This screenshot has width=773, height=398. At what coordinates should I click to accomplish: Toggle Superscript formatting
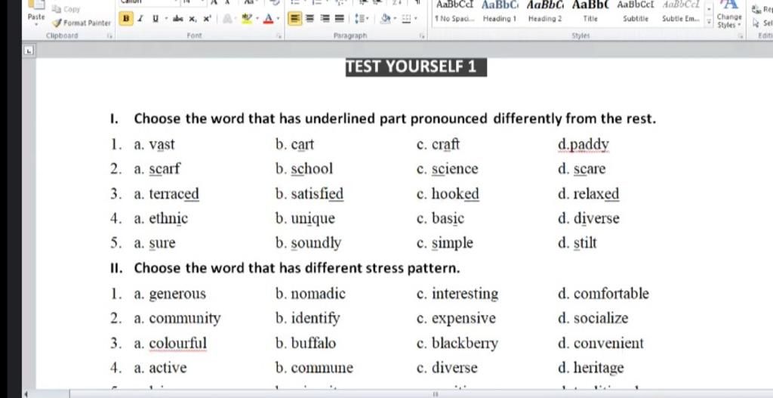pos(207,19)
